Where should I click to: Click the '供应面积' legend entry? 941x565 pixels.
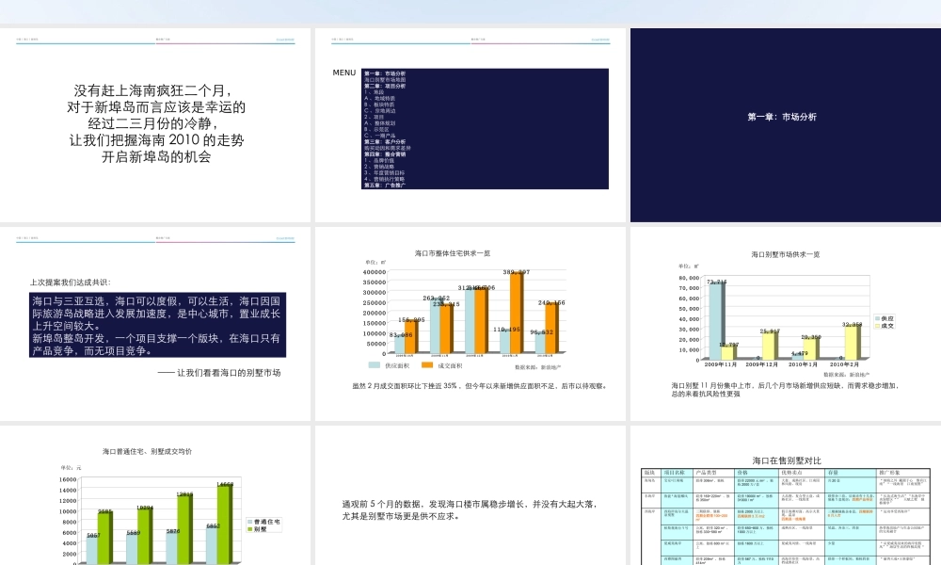(390, 365)
